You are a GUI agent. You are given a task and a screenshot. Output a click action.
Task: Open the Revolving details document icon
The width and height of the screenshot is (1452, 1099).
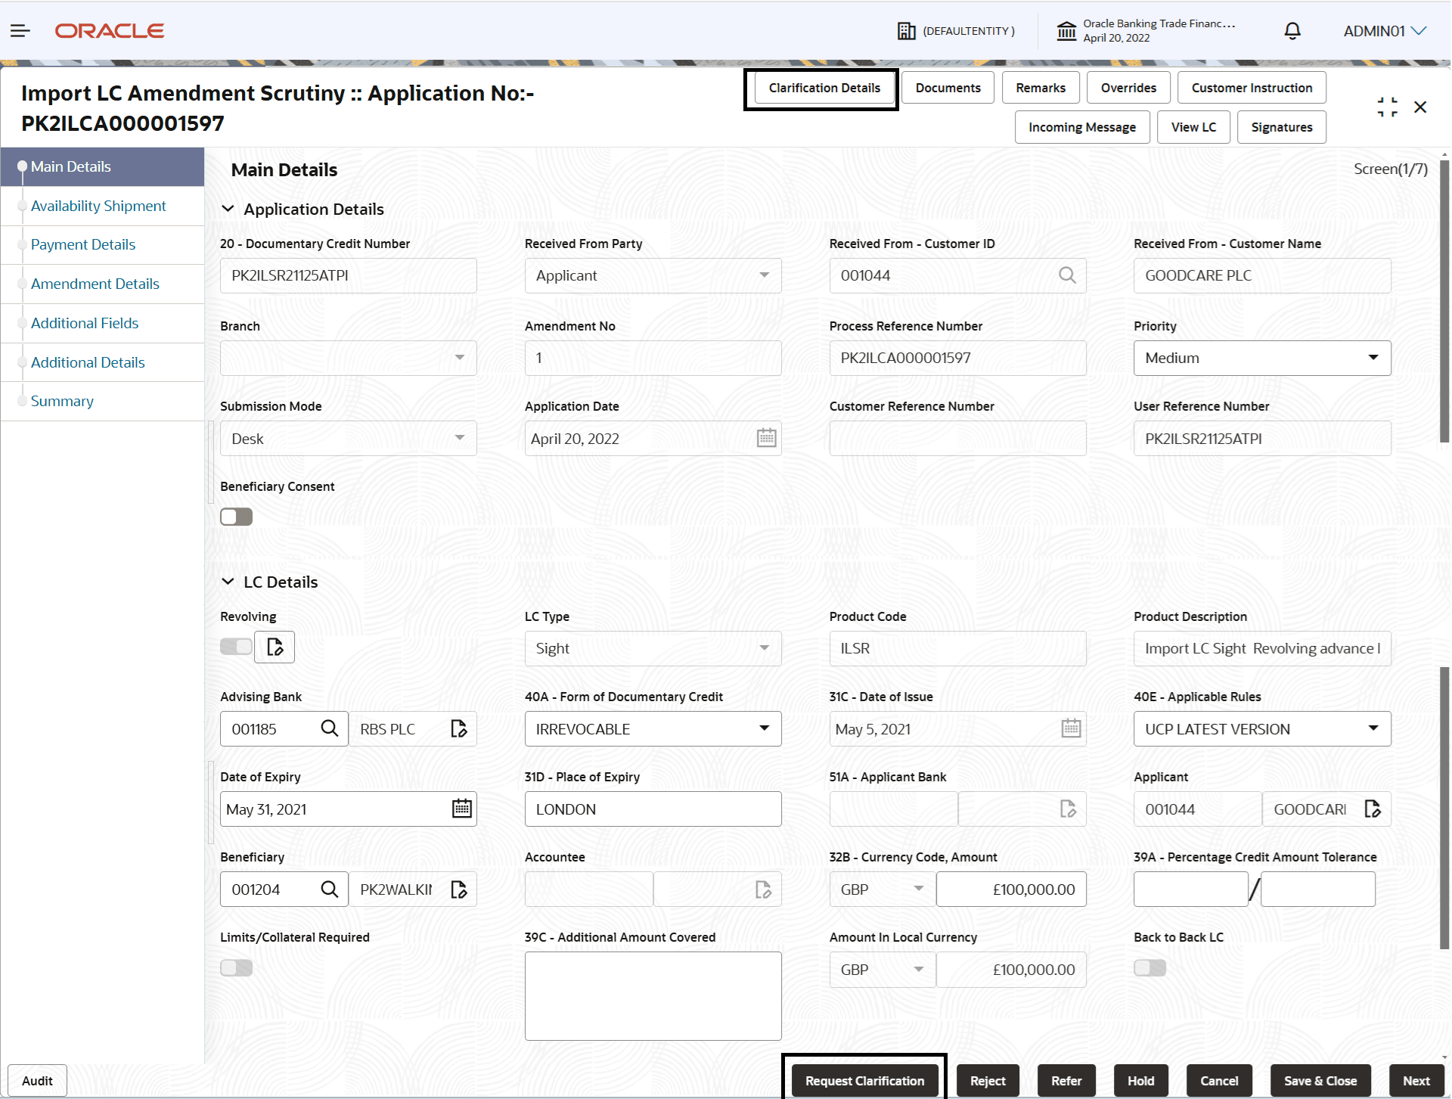point(275,647)
